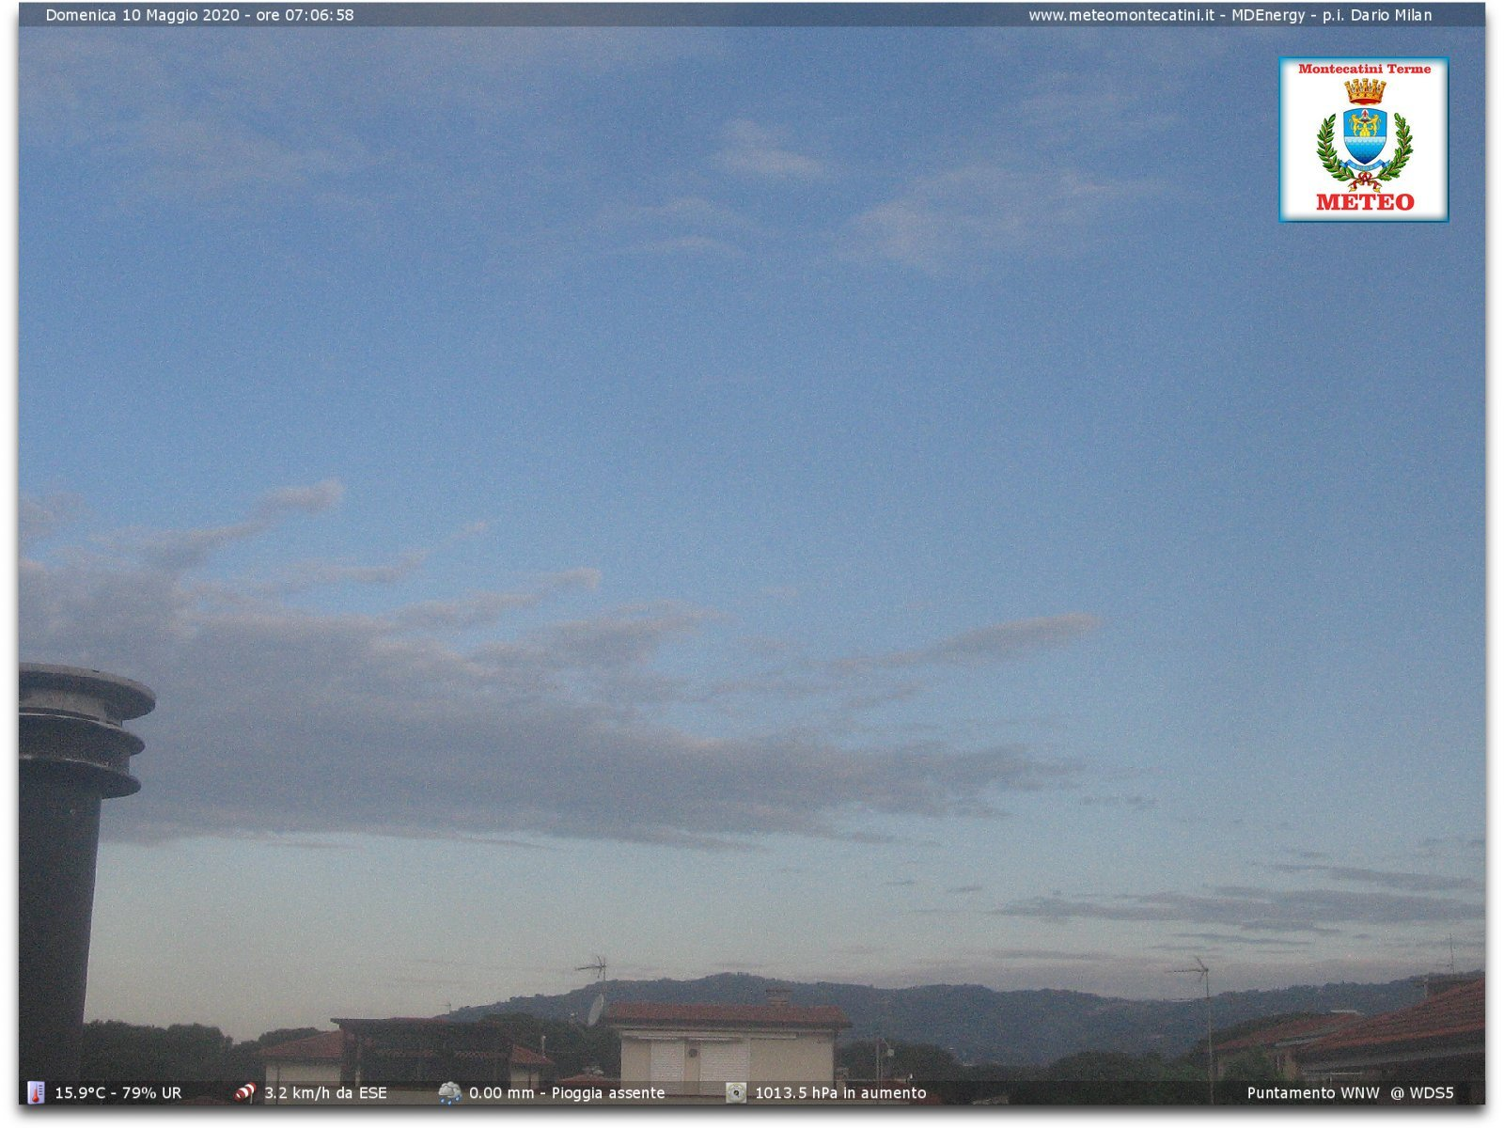Viewport: 1504px width, 1128px height.
Task: Click the thermometer temperature icon
Action: pos(36,1092)
